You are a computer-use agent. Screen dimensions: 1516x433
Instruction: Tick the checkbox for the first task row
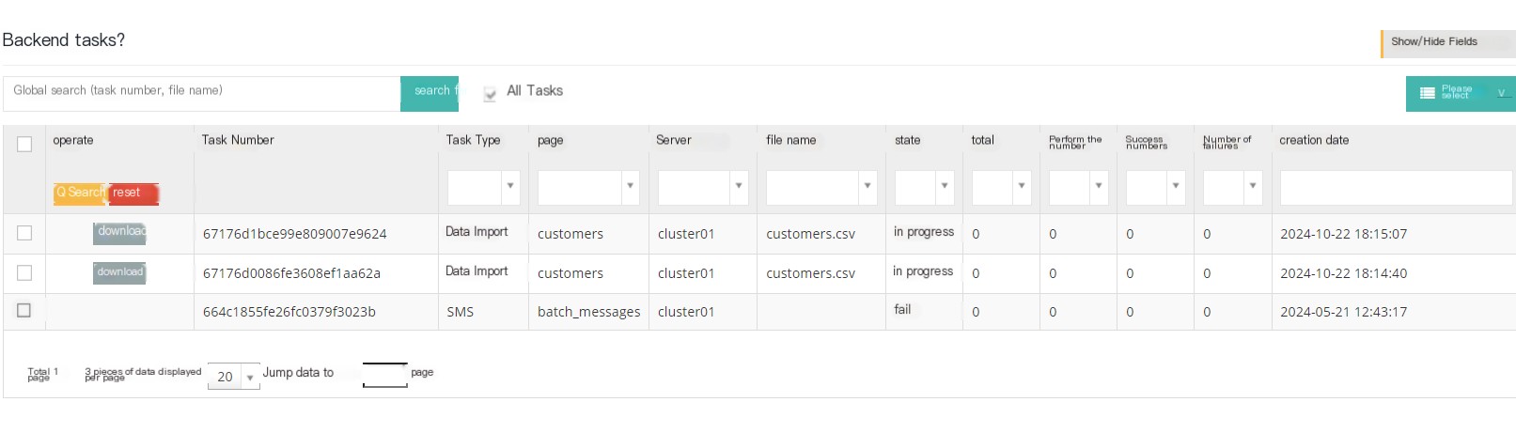click(x=24, y=233)
